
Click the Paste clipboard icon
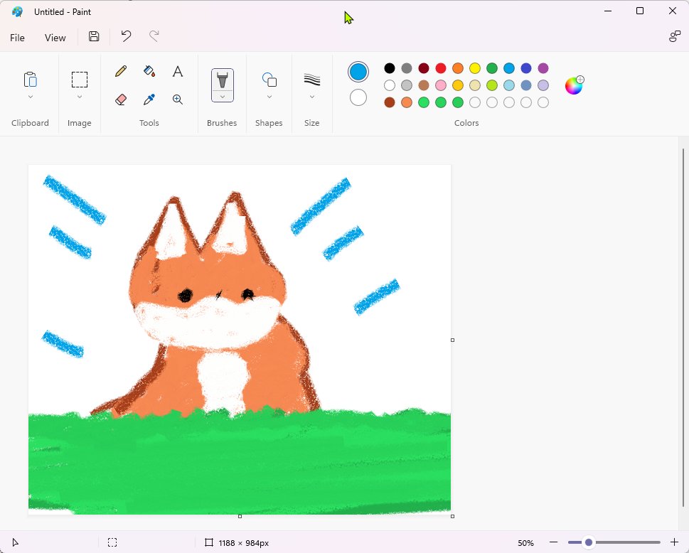(31, 80)
